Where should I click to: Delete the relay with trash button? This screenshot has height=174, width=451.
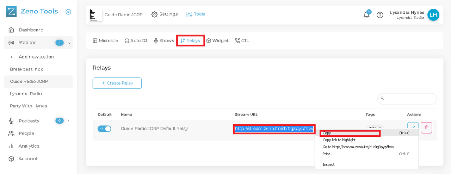[x=426, y=128]
